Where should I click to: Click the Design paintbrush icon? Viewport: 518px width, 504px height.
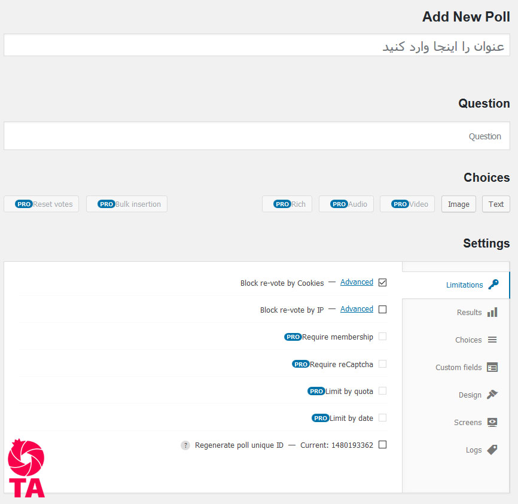click(x=492, y=395)
